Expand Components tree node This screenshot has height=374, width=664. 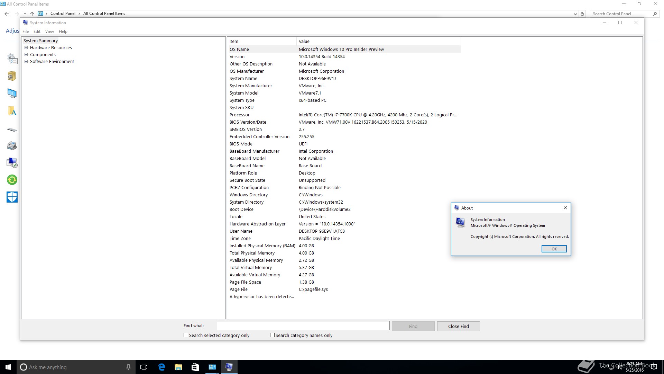26,55
